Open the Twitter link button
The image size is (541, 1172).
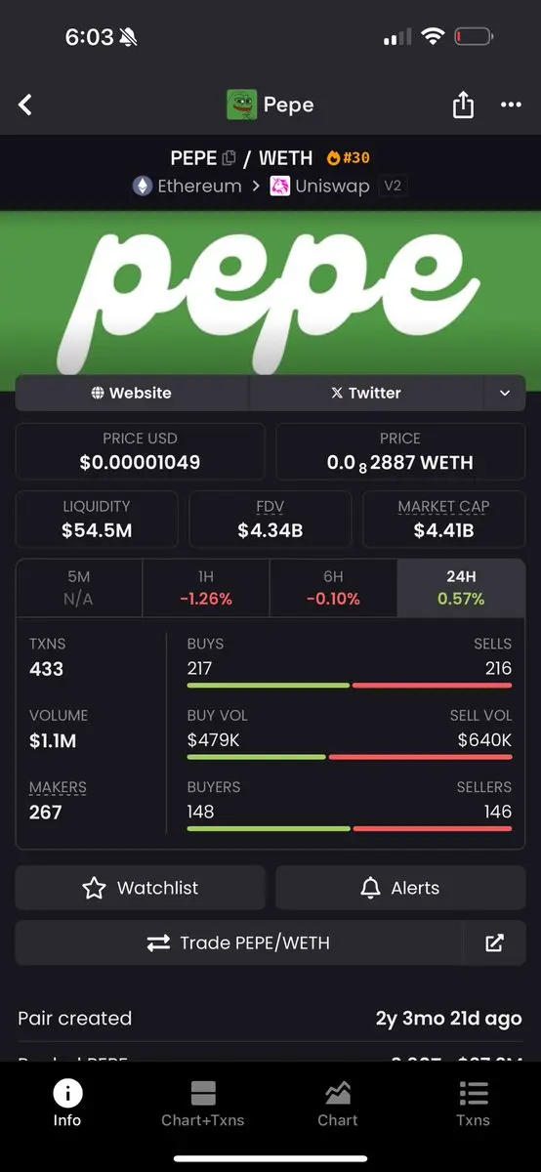[366, 393]
